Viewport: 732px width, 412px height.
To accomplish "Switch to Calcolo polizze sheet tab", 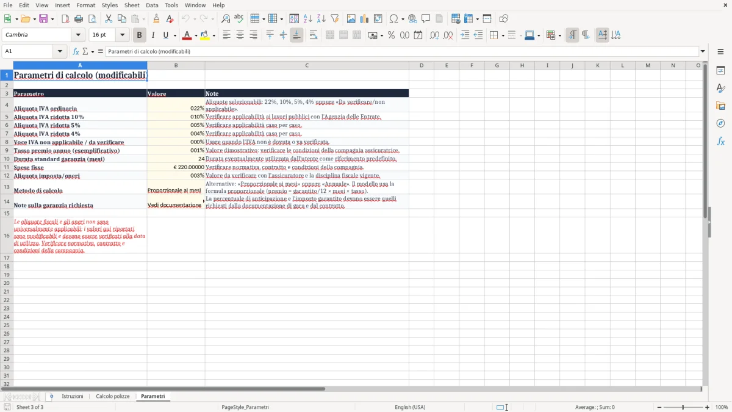I will [x=113, y=397].
